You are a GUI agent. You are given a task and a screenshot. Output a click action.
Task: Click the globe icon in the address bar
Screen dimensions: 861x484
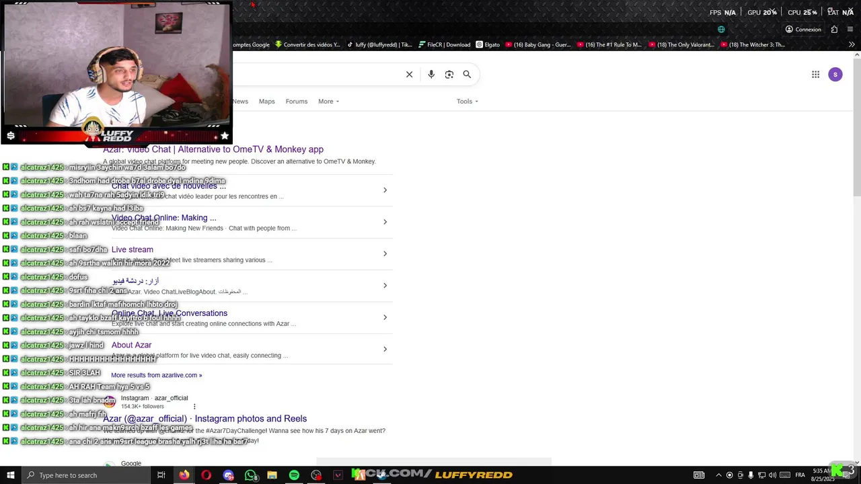(721, 30)
